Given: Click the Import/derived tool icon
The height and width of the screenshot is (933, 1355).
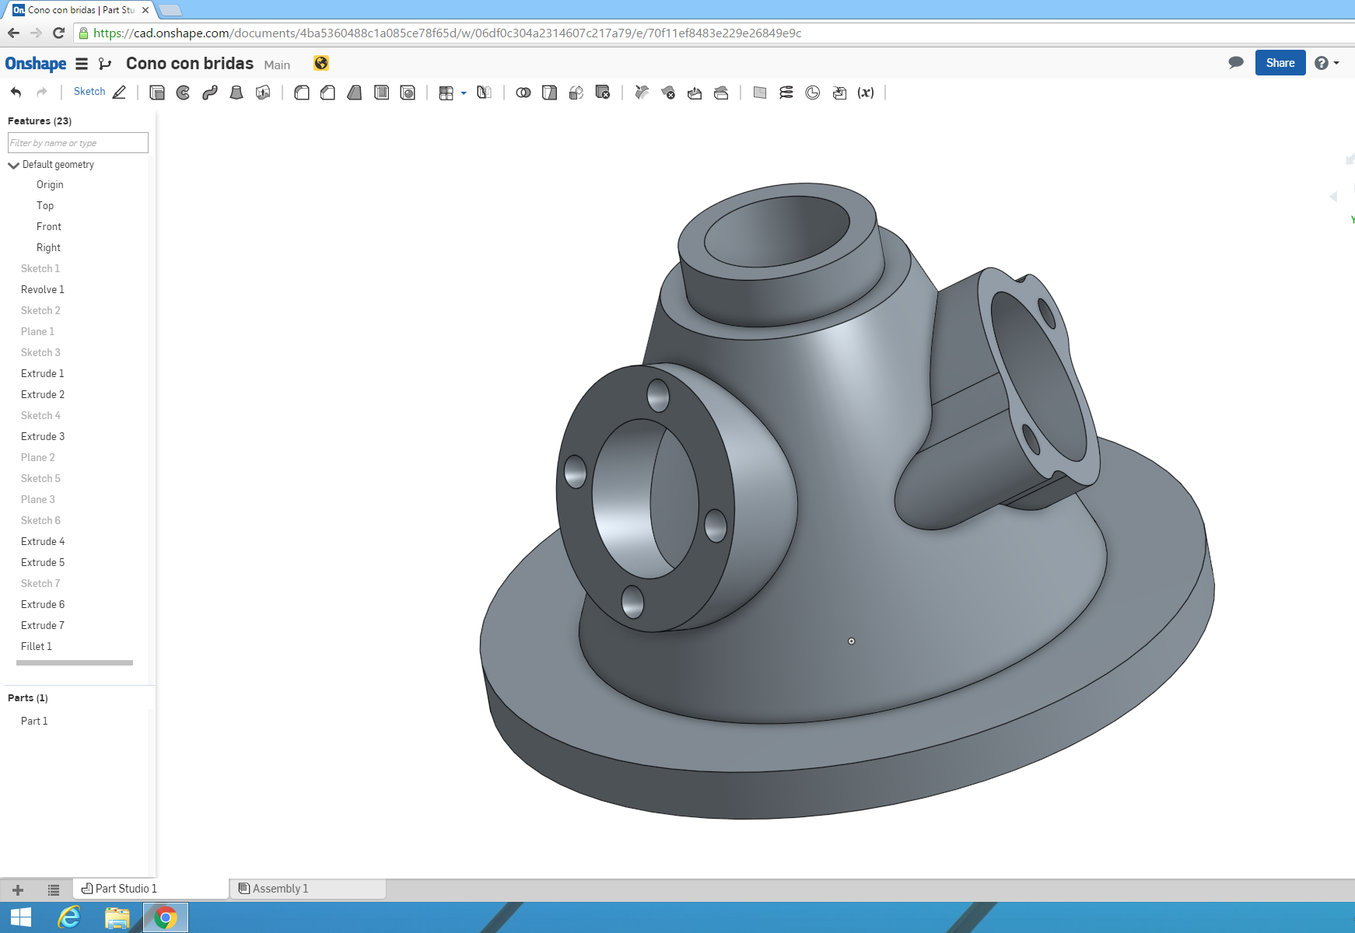Looking at the screenshot, I should pyautogui.click(x=839, y=93).
